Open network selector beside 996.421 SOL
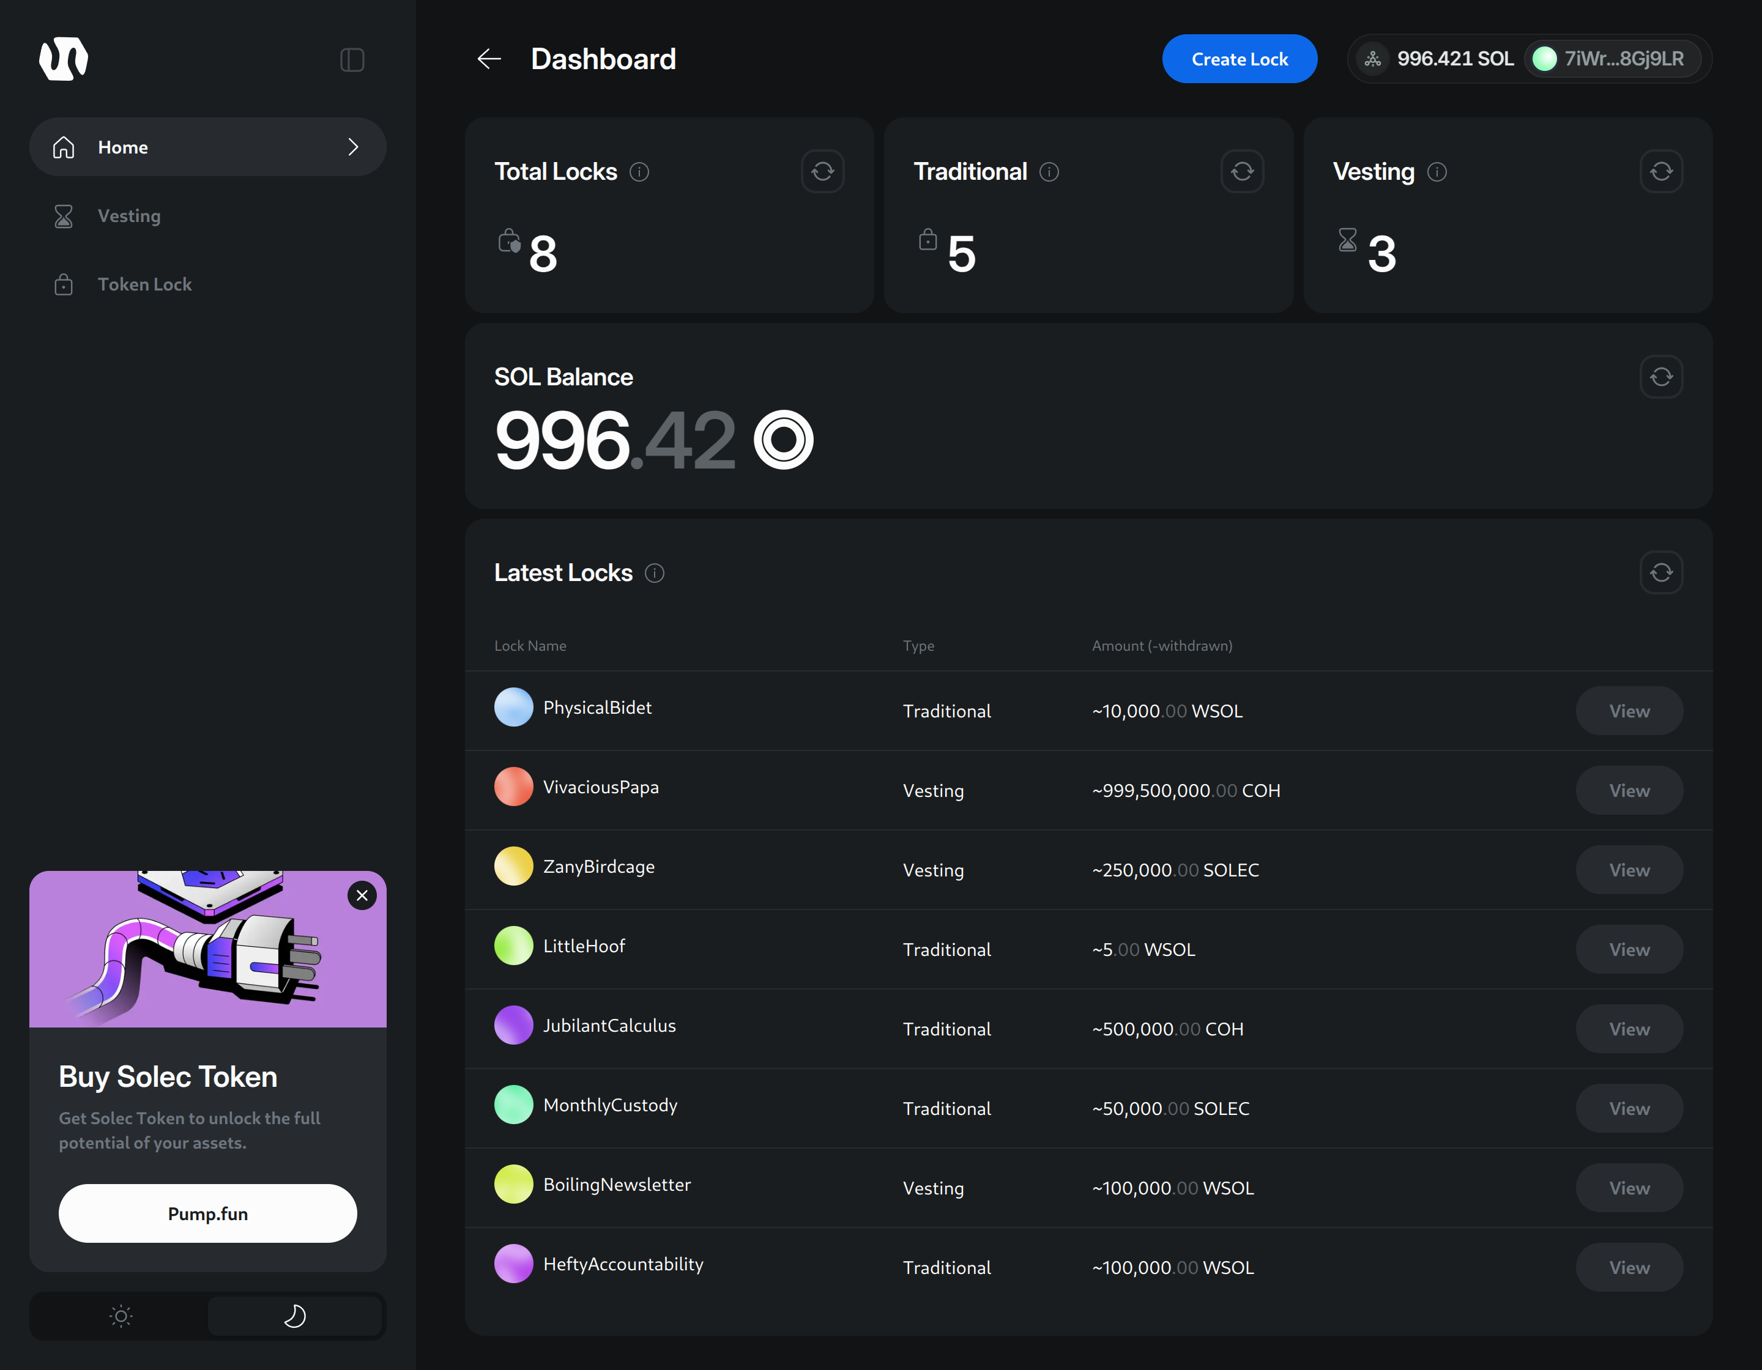 (1372, 59)
